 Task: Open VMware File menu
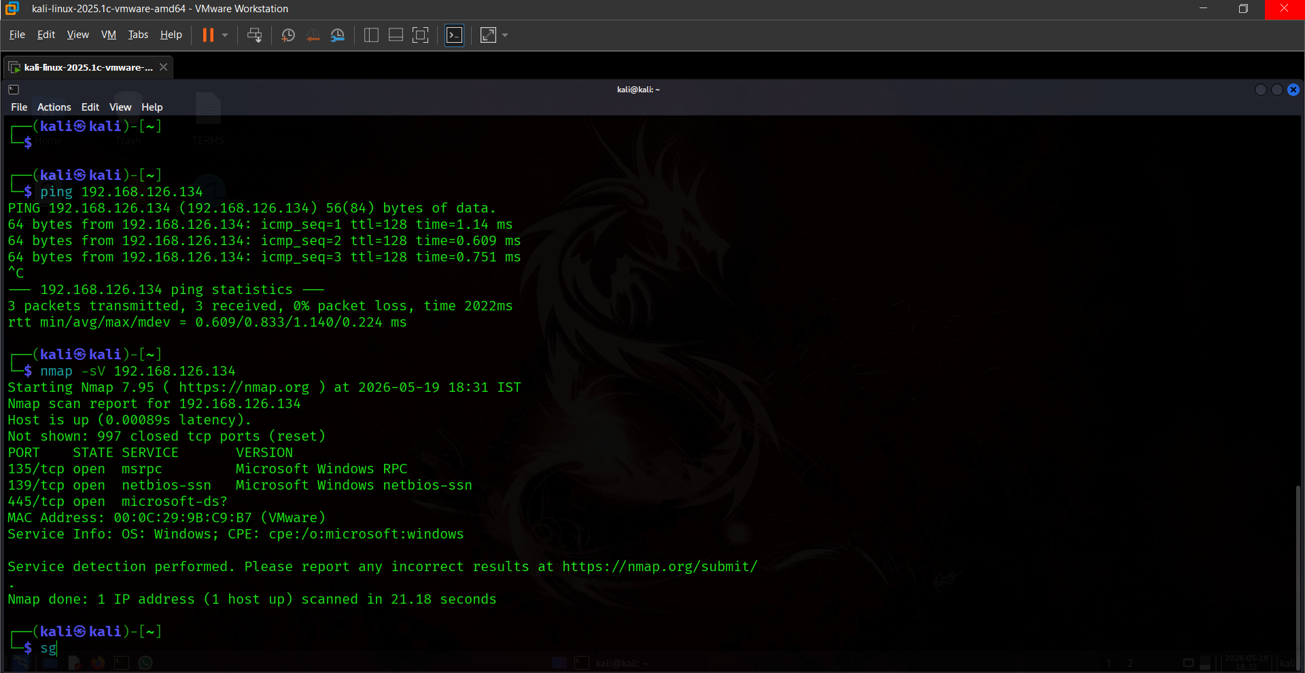17,35
